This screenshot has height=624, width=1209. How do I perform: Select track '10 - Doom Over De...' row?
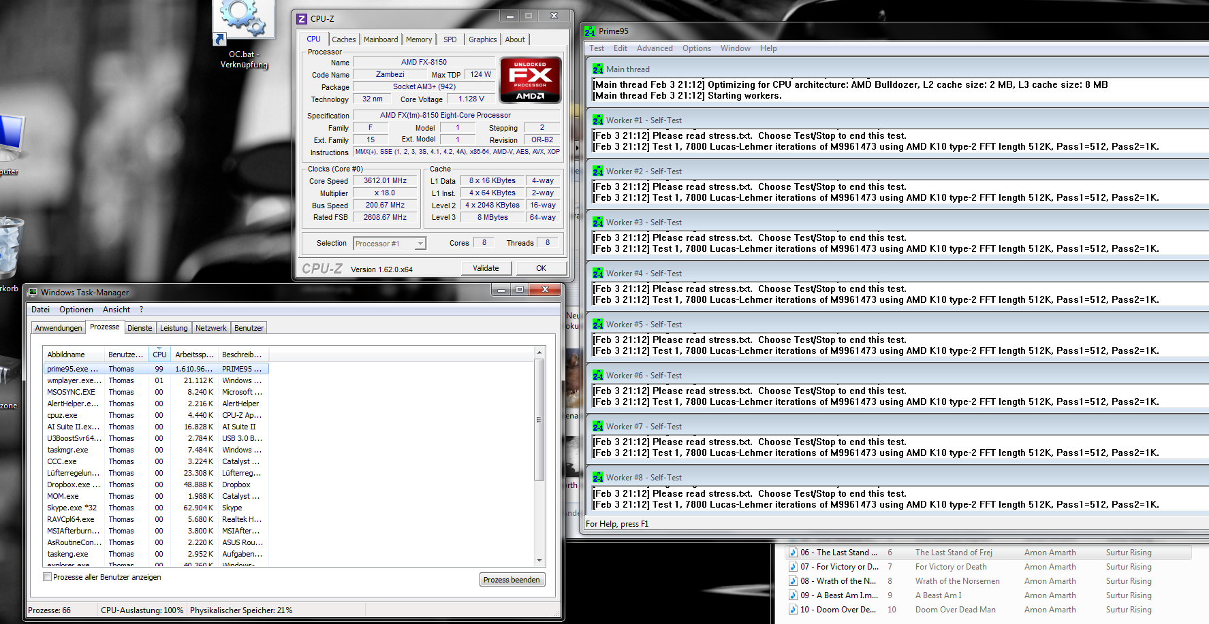(988, 610)
